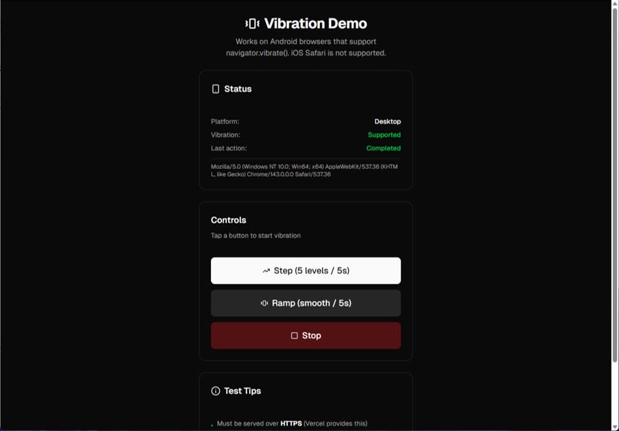Image resolution: width=619 pixels, height=431 pixels.
Task: Select the waveform icon inside the Step button
Action: 267,270
